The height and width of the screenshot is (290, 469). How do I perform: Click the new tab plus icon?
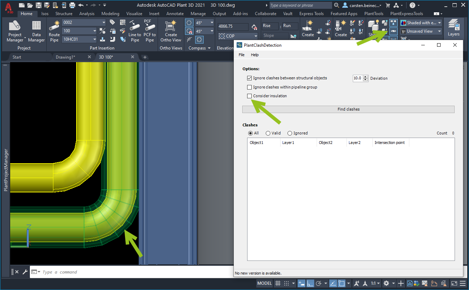click(x=145, y=57)
